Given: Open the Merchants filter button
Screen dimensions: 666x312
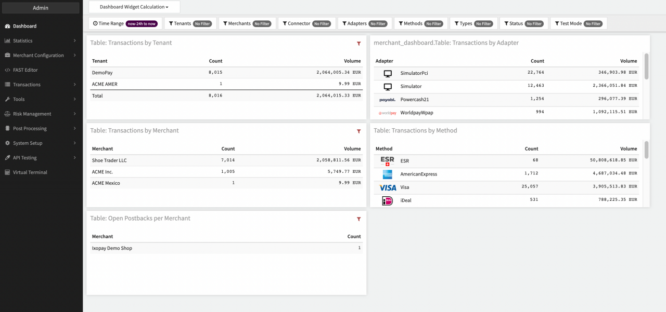Looking at the screenshot, I should 247,23.
